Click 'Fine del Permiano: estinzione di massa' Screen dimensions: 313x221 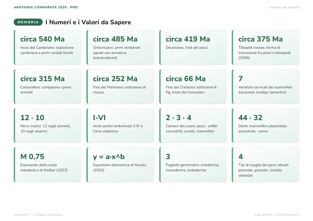[119, 90]
